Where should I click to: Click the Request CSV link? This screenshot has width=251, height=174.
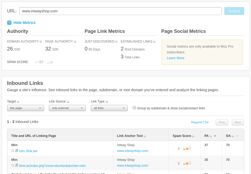[x=200, y=122]
